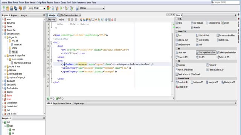Screen dimensions: 241x135
Task: Open the Executar menu
Action: tap(57, 3)
